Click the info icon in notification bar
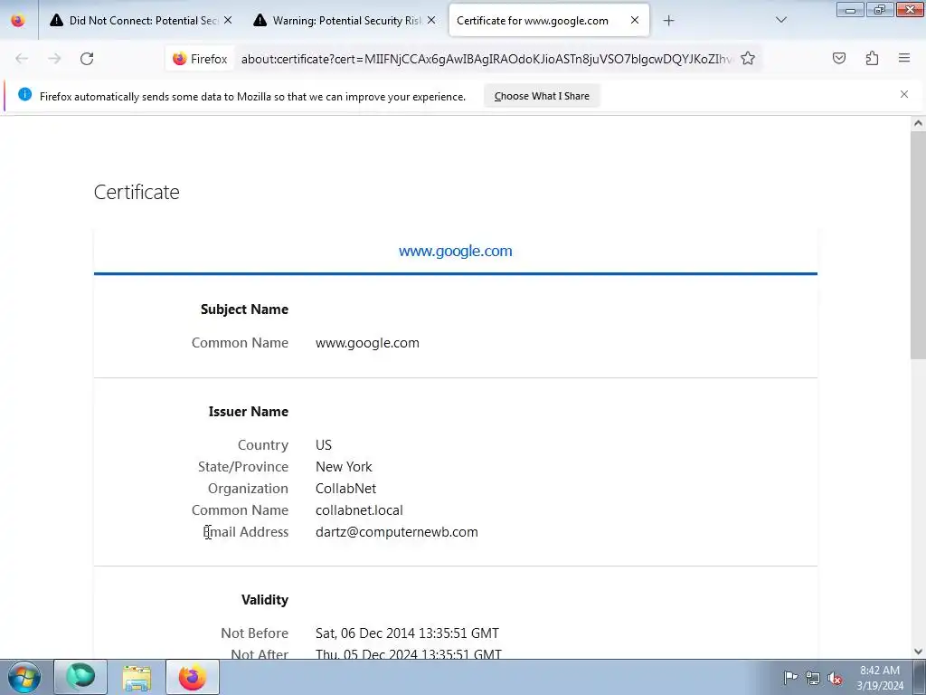 click(24, 94)
